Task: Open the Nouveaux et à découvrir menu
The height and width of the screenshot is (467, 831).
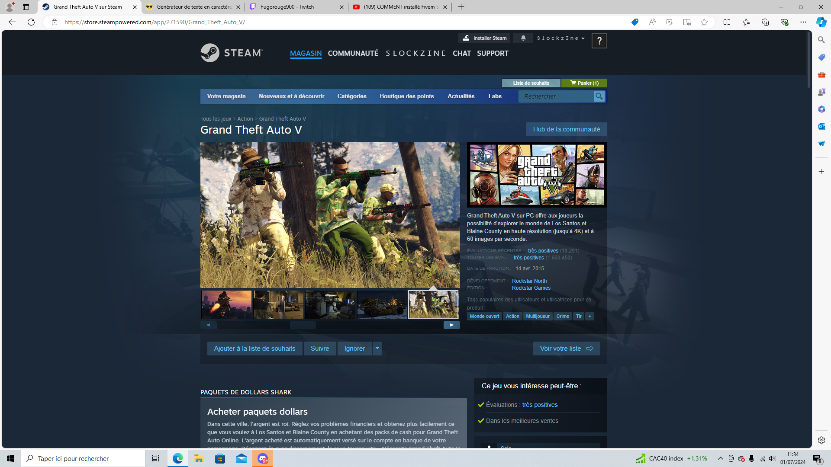Action: 291,96
